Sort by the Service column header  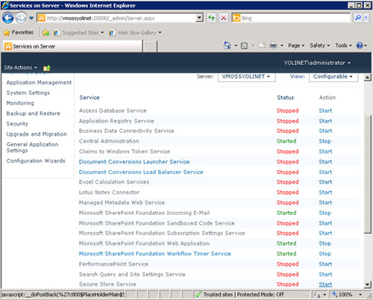[90, 98]
